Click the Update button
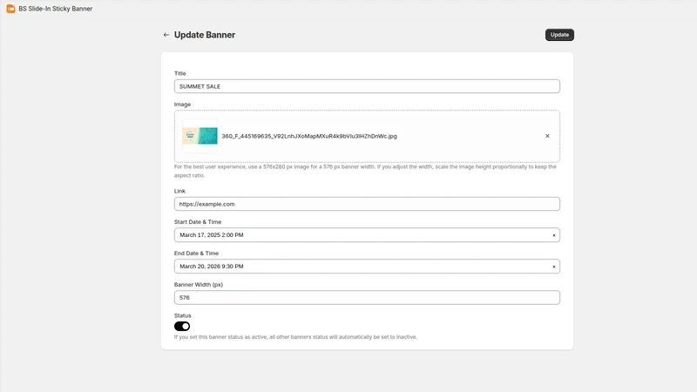Viewport: 697px width, 392px height. coord(559,35)
